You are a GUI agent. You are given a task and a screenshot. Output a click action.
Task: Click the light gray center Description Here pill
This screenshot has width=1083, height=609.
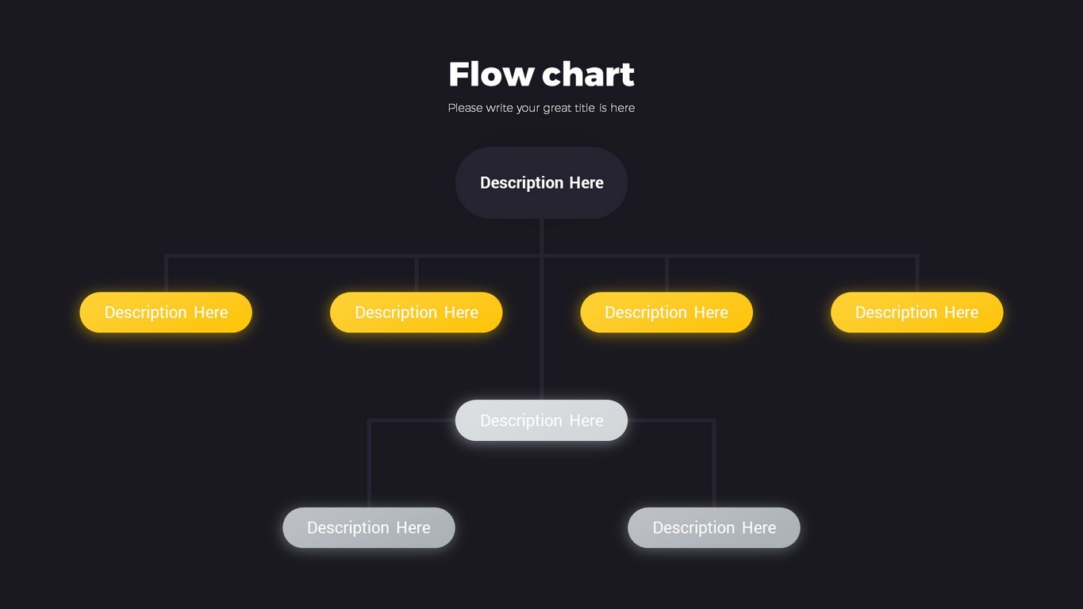pyautogui.click(x=541, y=420)
